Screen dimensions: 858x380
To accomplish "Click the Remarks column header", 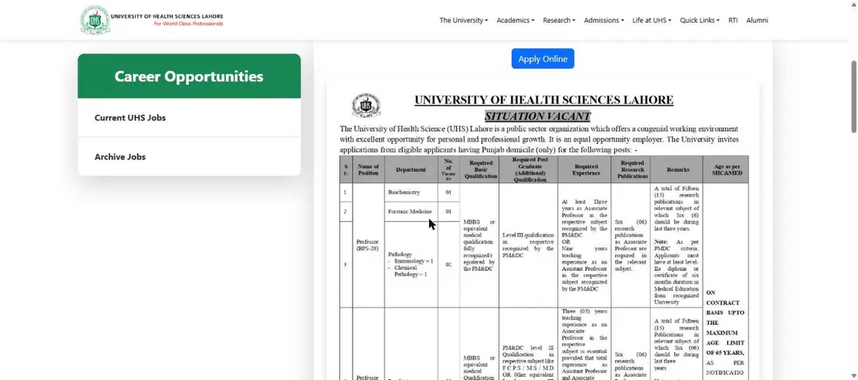I will (677, 169).
